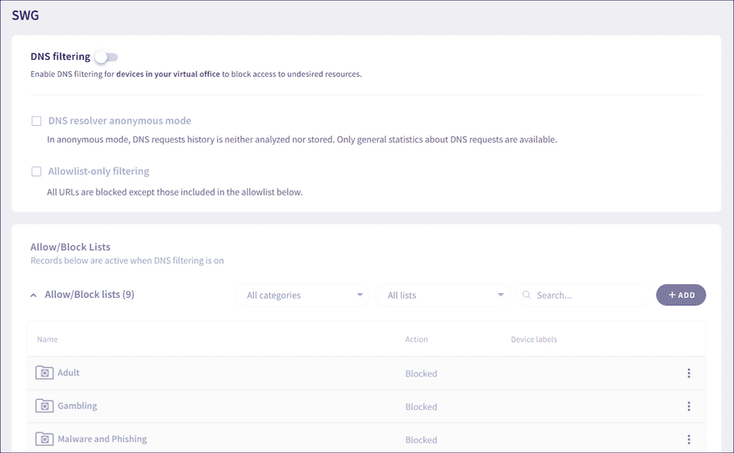Select the Gambling list name

[x=77, y=405]
